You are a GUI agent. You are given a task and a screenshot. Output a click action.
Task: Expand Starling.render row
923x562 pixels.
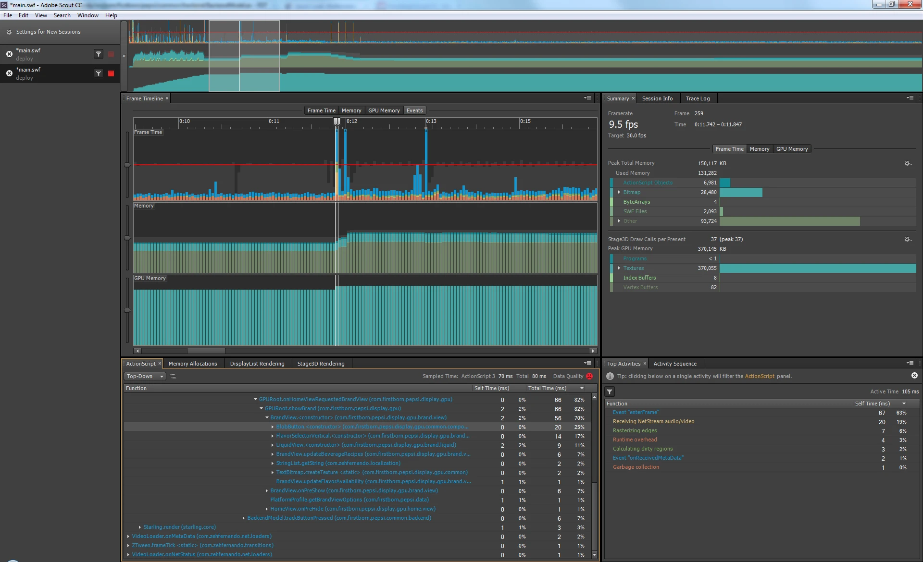140,527
